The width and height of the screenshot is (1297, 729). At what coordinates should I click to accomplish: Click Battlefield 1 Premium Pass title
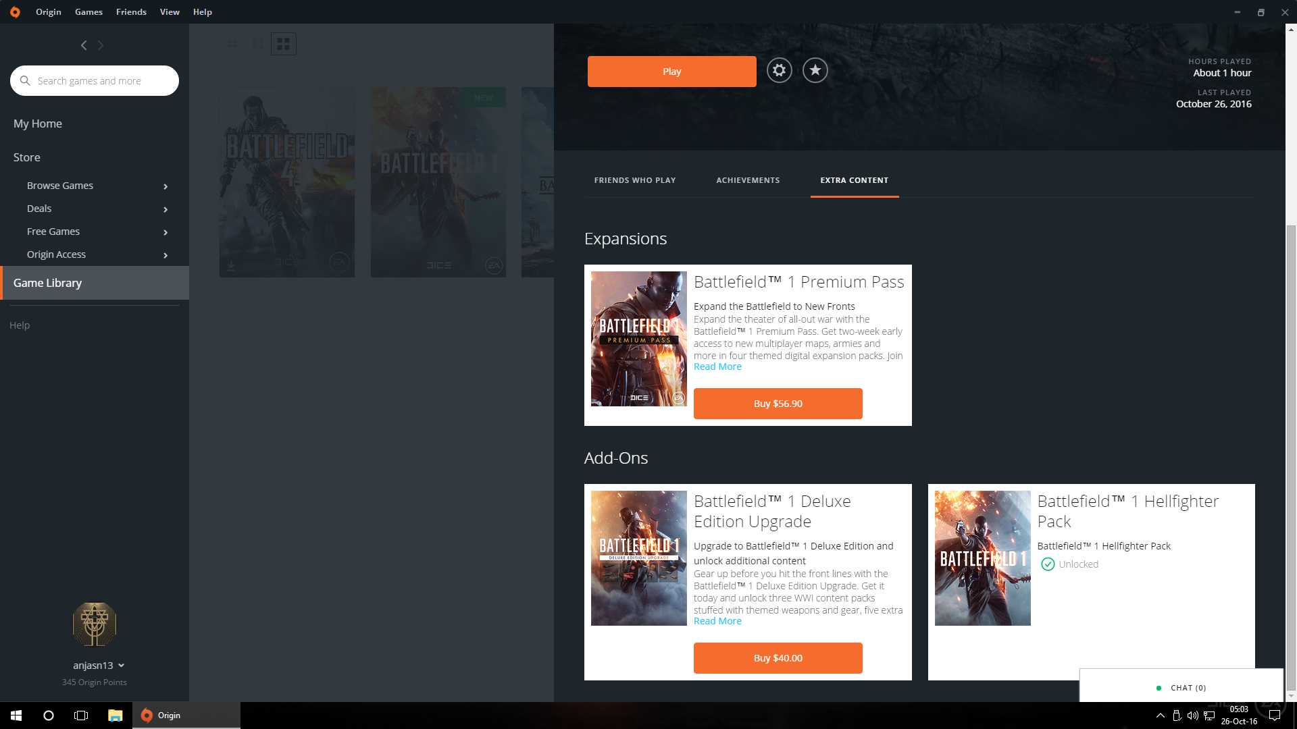[x=798, y=282]
